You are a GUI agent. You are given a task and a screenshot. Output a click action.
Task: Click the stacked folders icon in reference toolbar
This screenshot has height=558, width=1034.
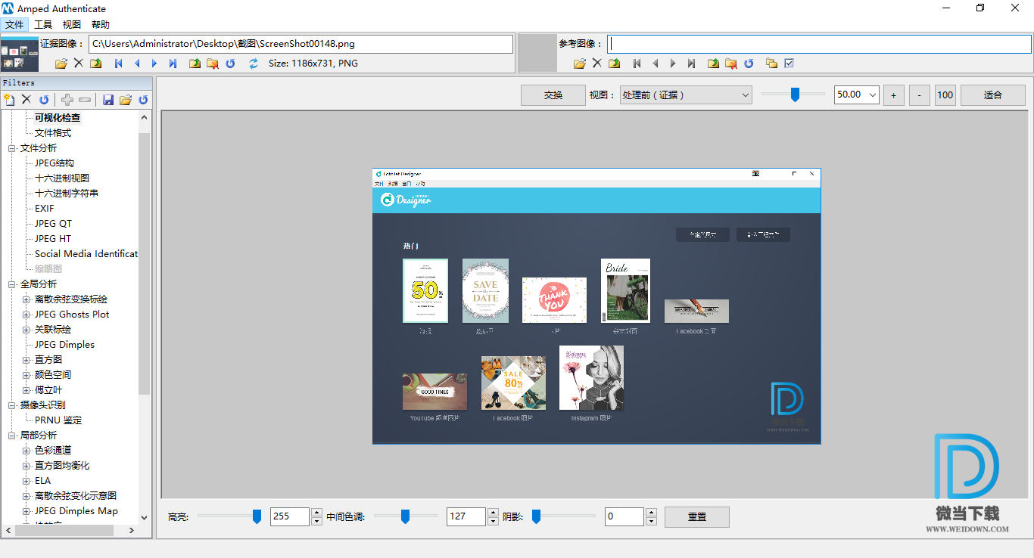[x=771, y=64]
